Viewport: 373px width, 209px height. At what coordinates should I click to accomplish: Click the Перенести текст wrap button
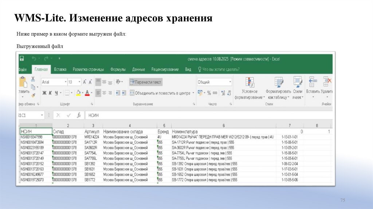pos(146,82)
